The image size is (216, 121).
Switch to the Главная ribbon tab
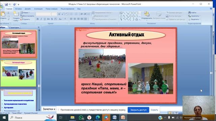(x=9, y=9)
